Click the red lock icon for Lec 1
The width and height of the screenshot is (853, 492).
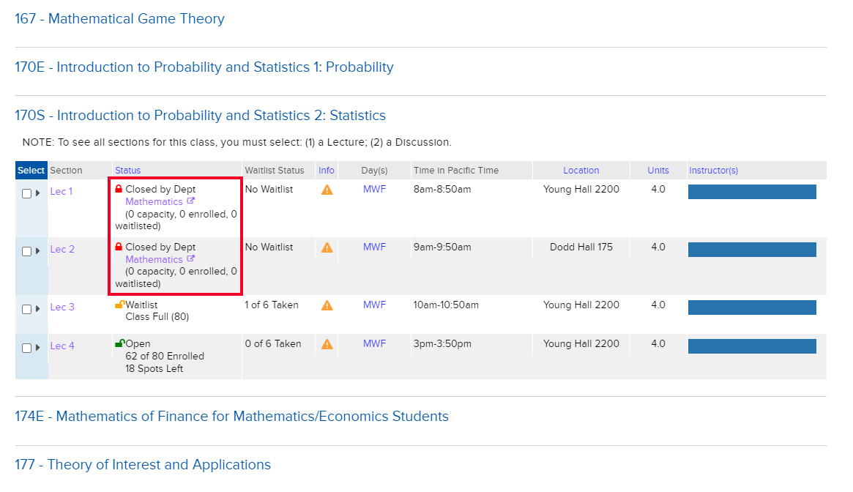point(119,189)
